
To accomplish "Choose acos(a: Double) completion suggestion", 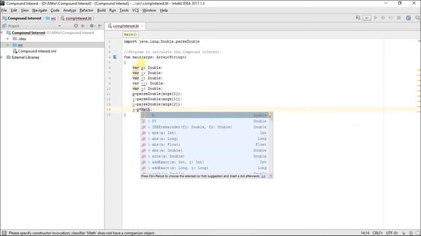I will tap(205, 156).
